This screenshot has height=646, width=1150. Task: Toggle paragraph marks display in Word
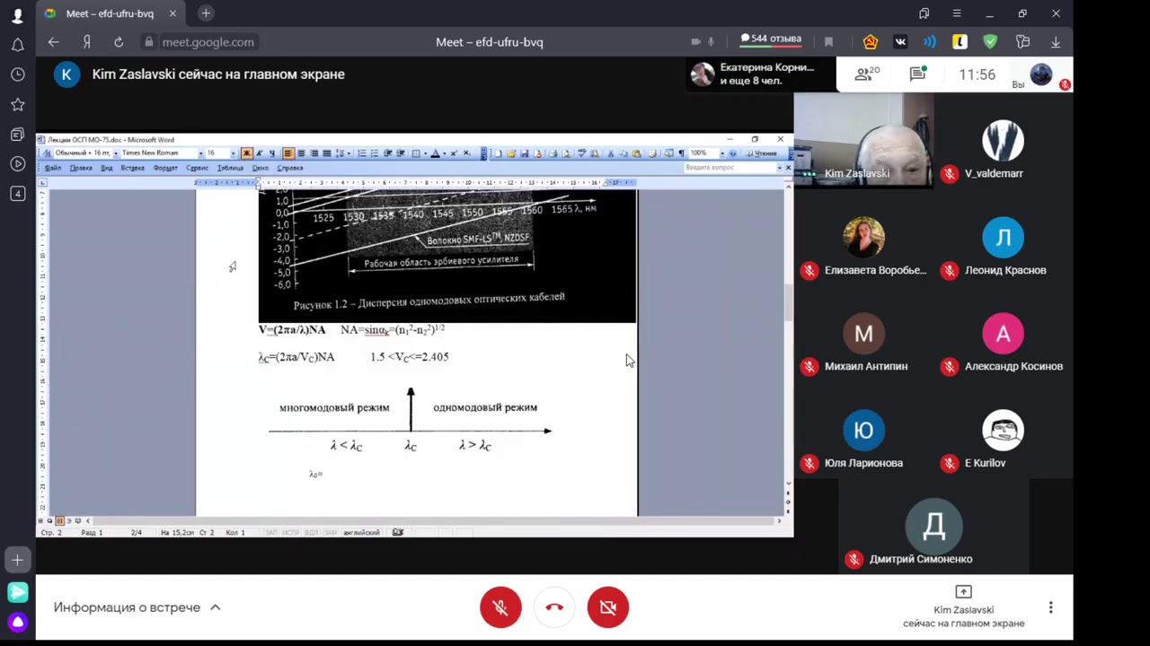(681, 153)
